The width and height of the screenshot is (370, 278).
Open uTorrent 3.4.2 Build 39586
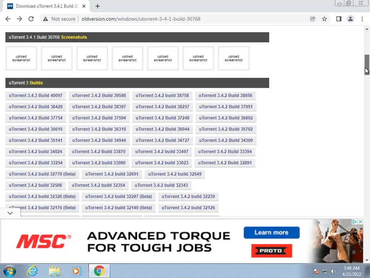coord(99,96)
